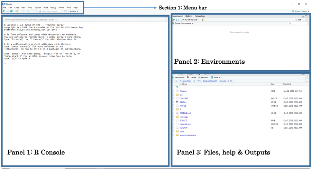Image resolution: width=312 pixels, height=170 pixels.
Task: Click the Open File folder icon in the toolbar
Action: pos(16,11)
